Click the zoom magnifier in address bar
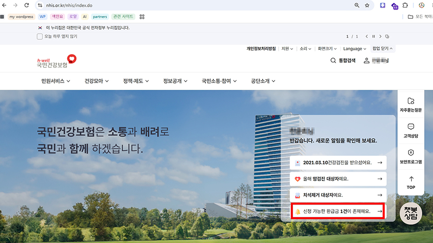This screenshot has width=433, height=243. pos(357,5)
